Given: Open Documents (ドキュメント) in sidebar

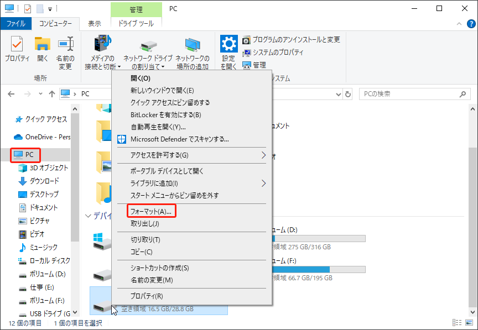Looking at the screenshot, I should point(38,207).
